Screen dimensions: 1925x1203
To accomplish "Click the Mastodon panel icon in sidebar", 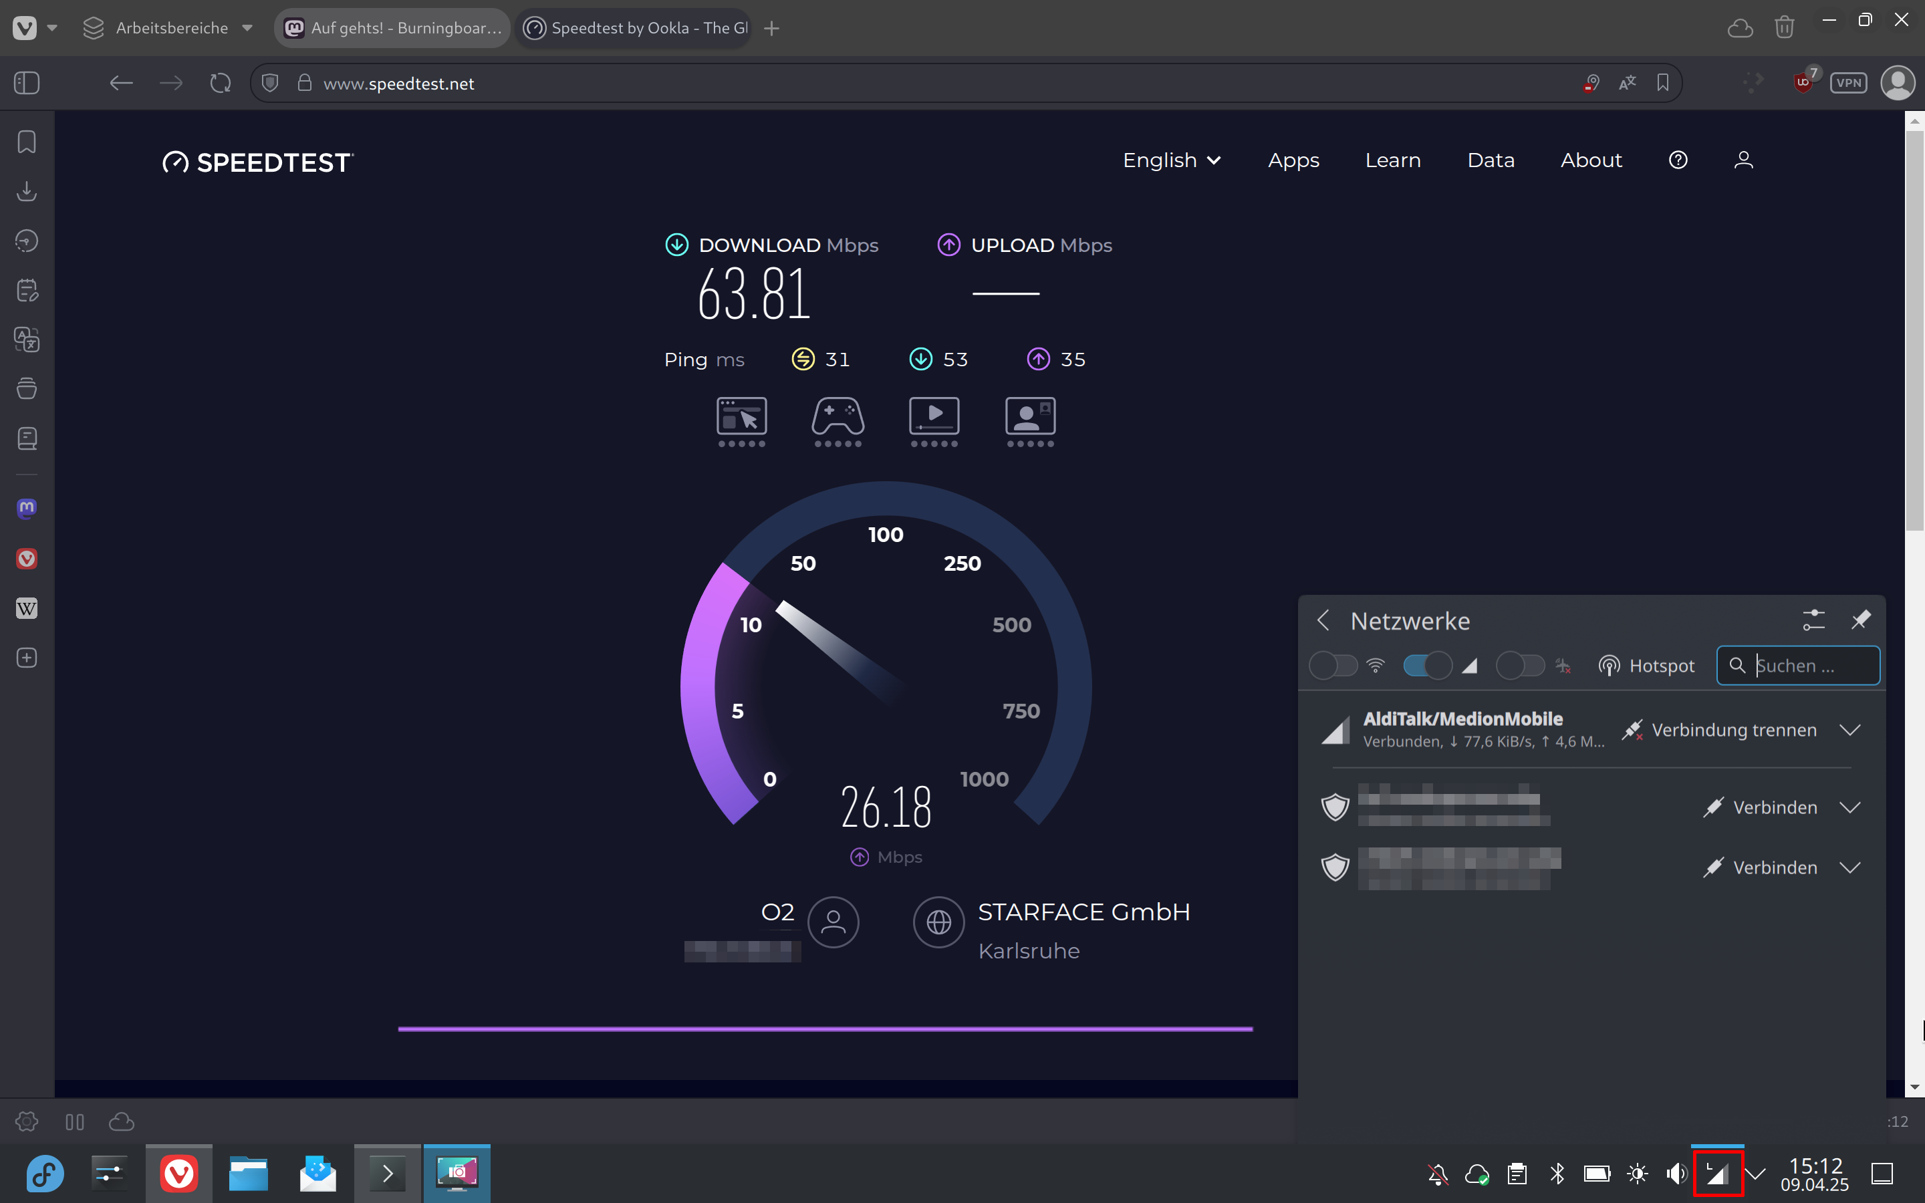I will pyautogui.click(x=26, y=509).
